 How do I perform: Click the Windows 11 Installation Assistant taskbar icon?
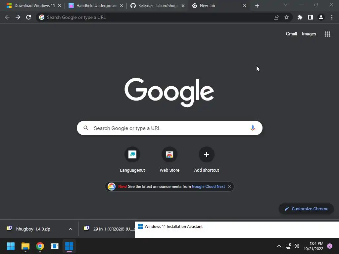click(x=69, y=246)
